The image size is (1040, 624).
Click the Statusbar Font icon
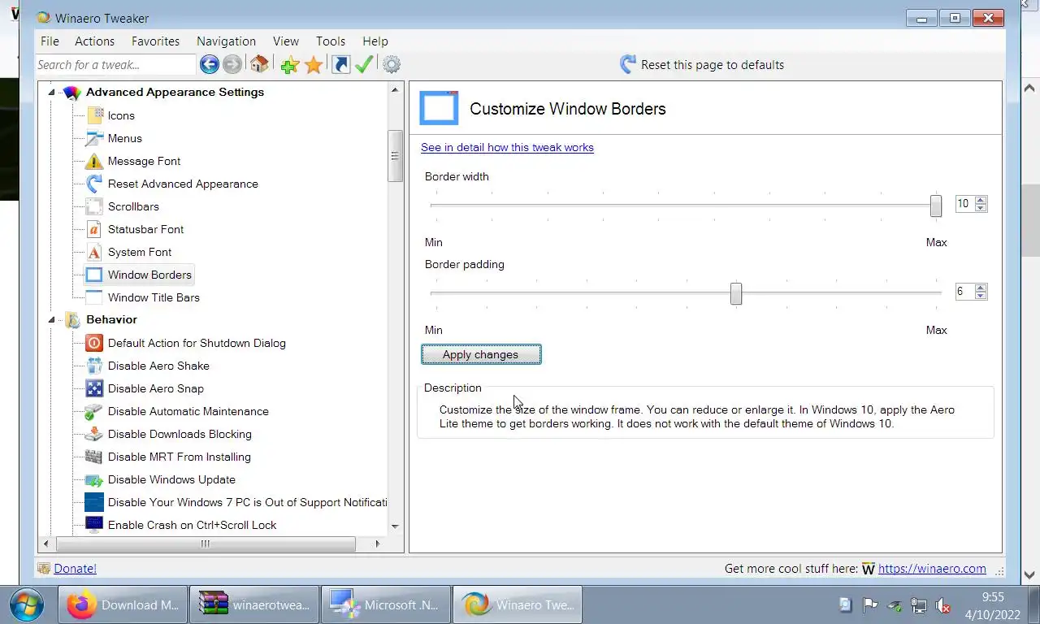click(94, 229)
